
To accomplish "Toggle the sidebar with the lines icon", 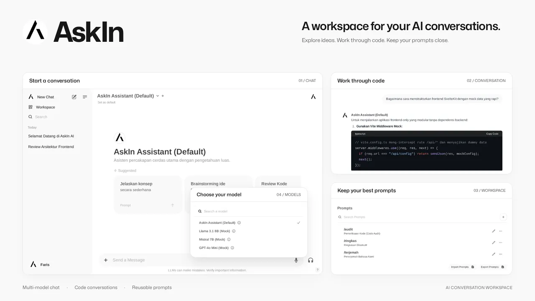I will click(85, 97).
